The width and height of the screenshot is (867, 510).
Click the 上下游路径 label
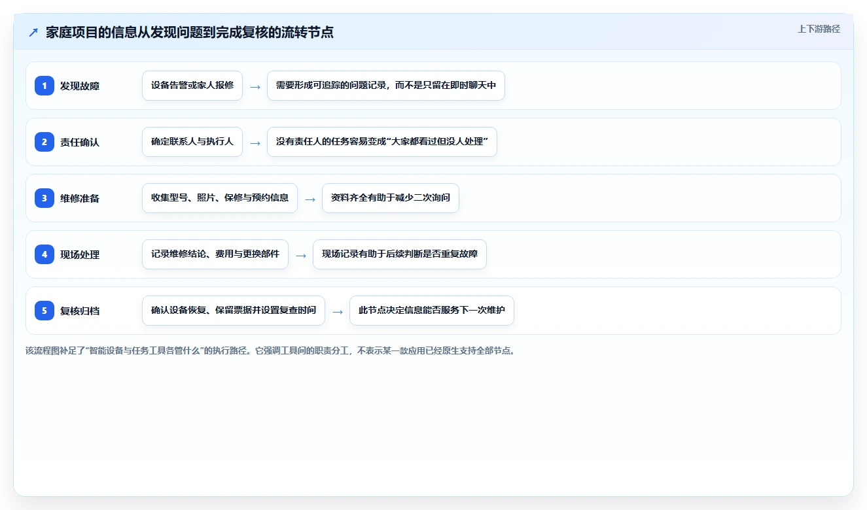[x=819, y=29]
